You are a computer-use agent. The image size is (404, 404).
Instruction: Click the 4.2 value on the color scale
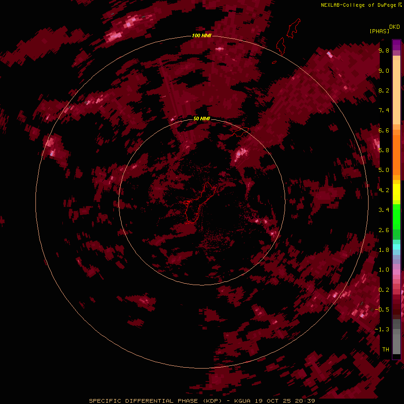pos(384,190)
